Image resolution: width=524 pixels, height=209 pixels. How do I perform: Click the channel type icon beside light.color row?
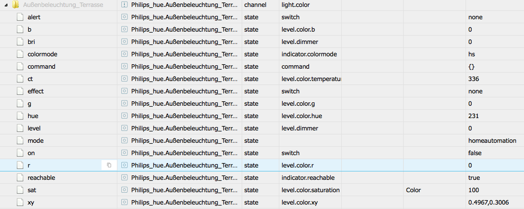pyautogui.click(x=124, y=4)
